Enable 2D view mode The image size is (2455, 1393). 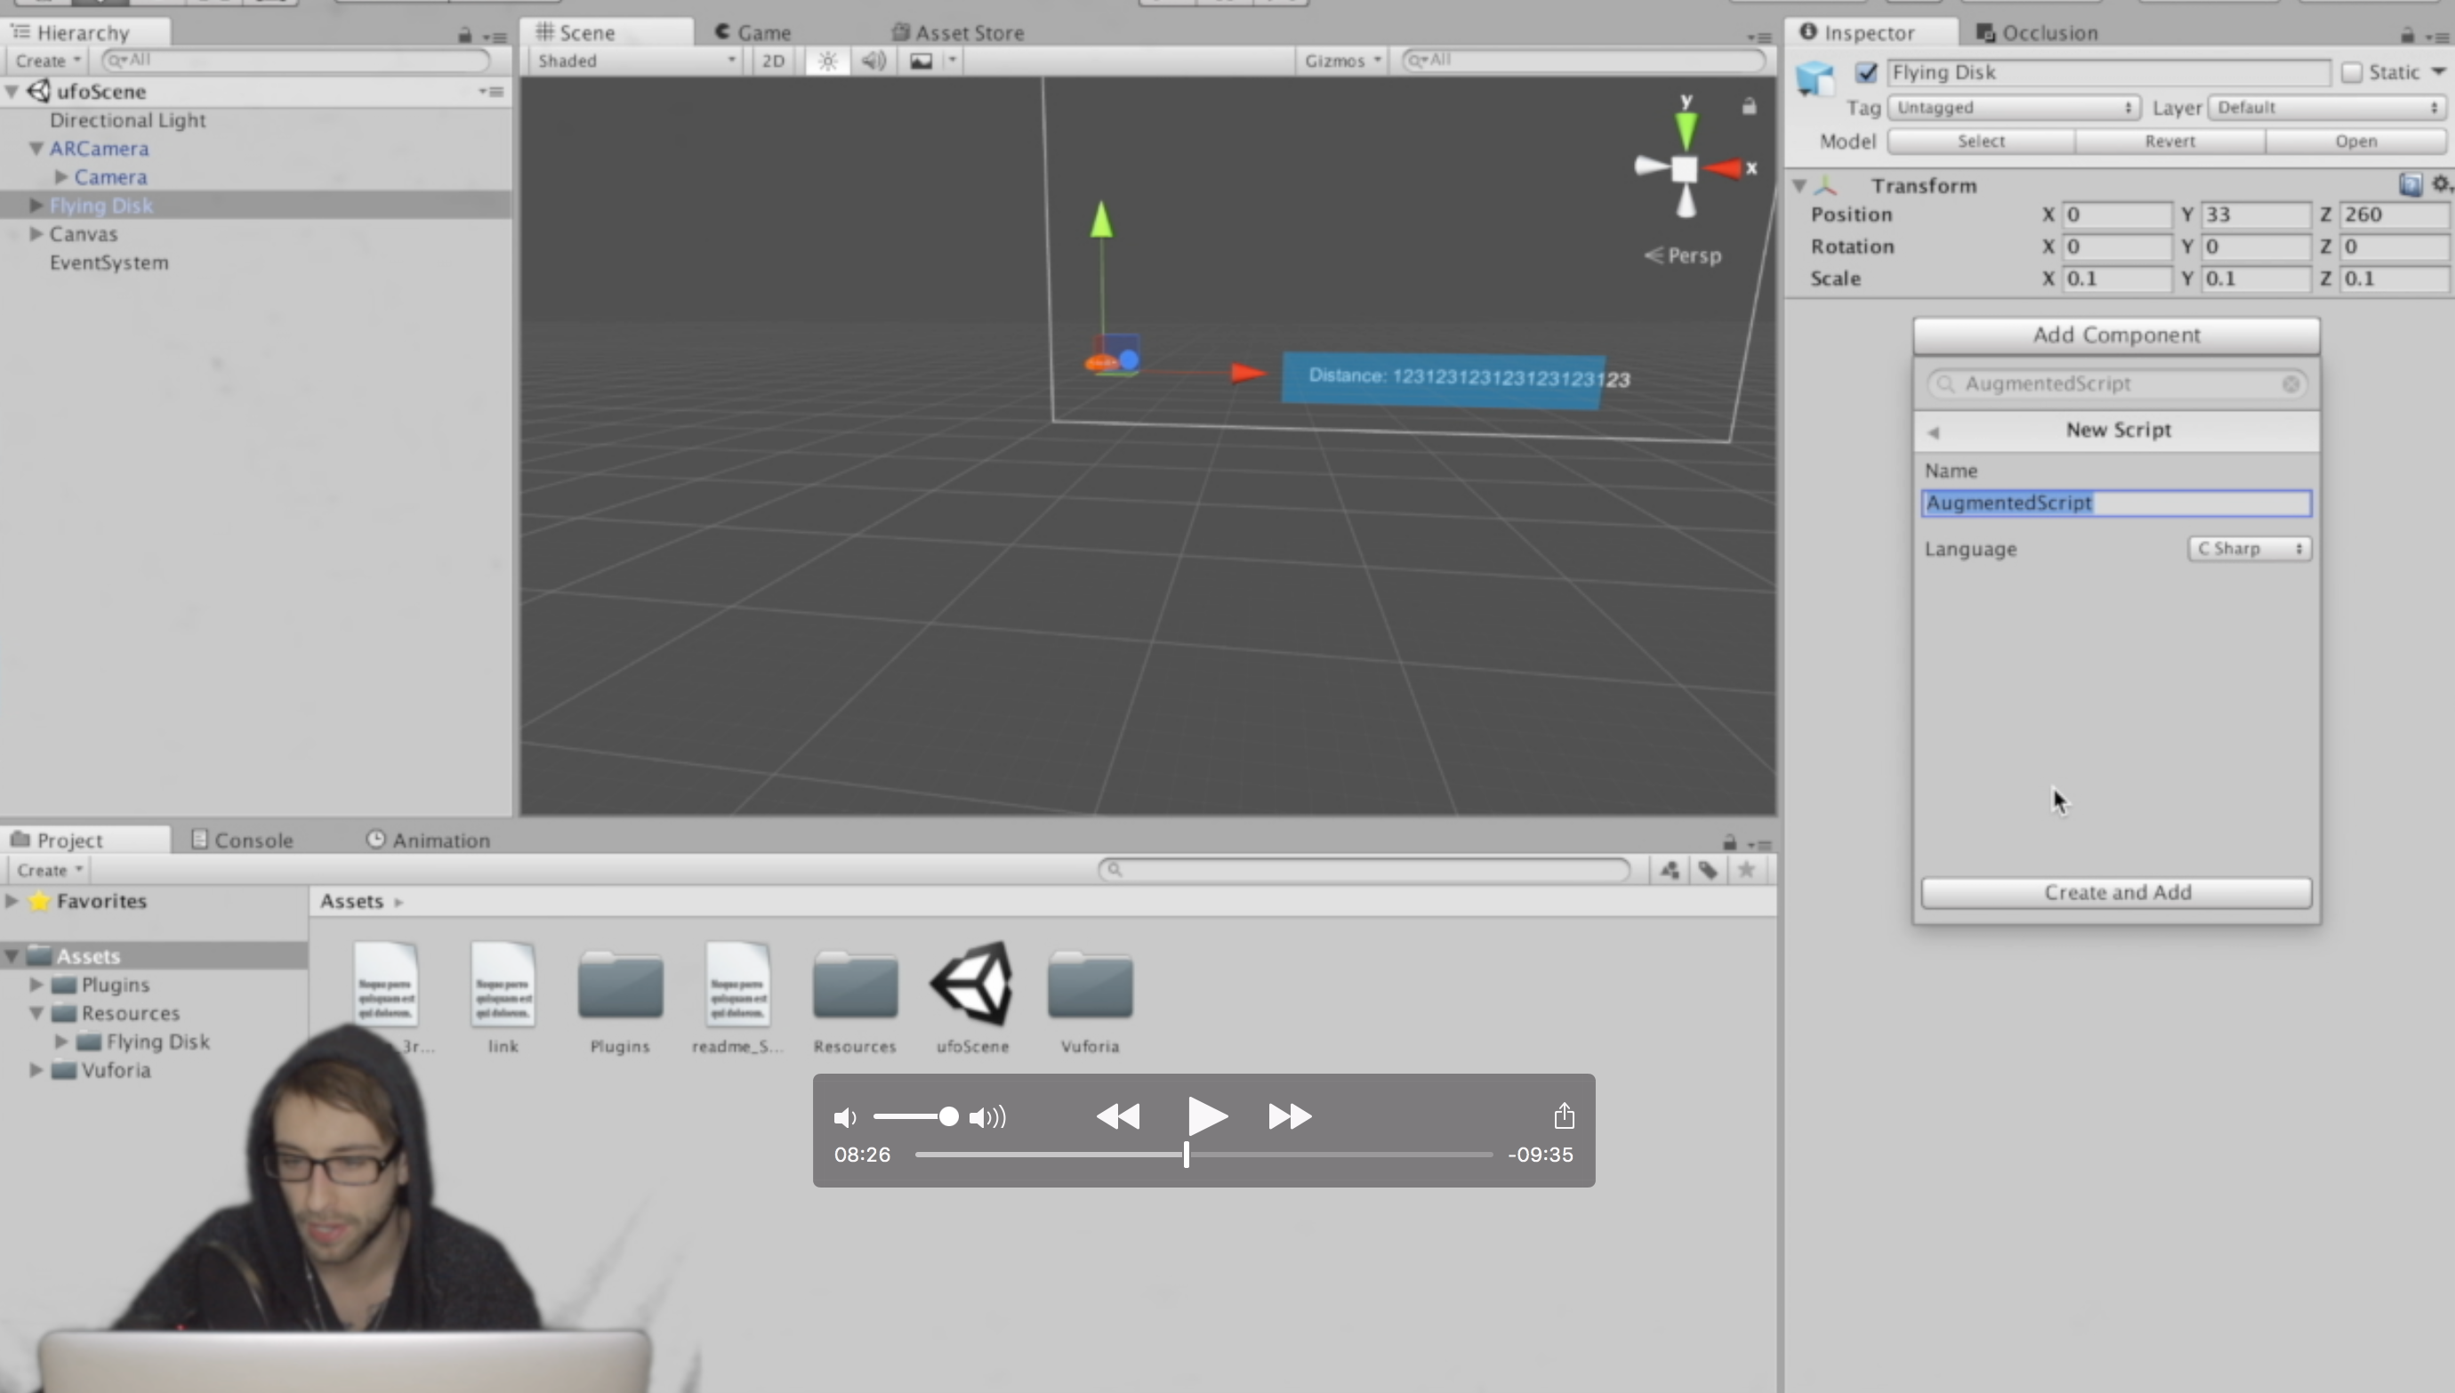pyautogui.click(x=773, y=61)
